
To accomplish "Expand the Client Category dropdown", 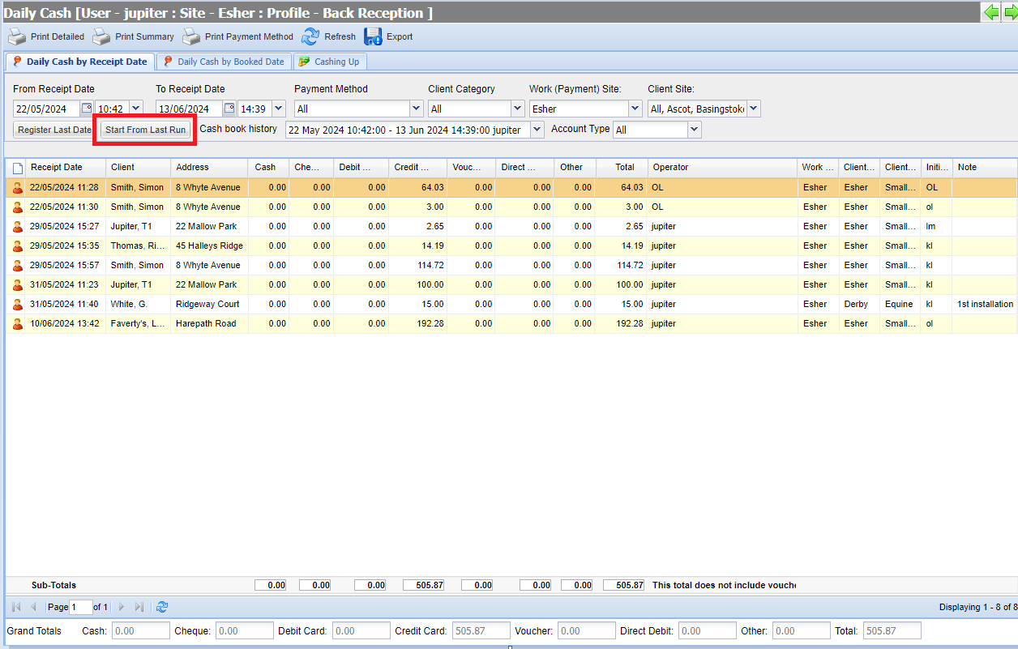I will click(518, 109).
